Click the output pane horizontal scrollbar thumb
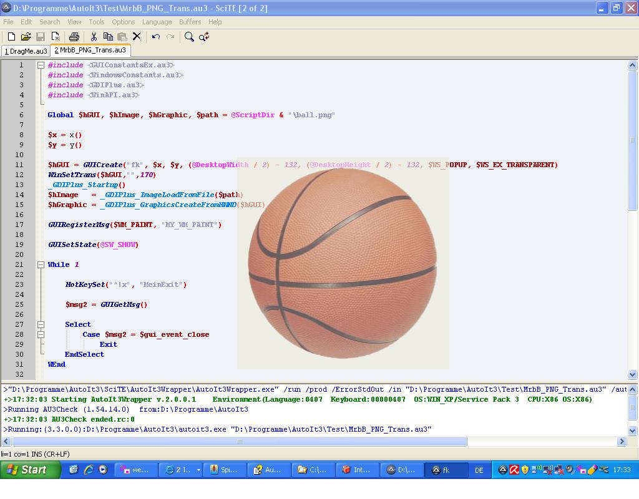Screen dimensions: 639x499 coord(238,441)
